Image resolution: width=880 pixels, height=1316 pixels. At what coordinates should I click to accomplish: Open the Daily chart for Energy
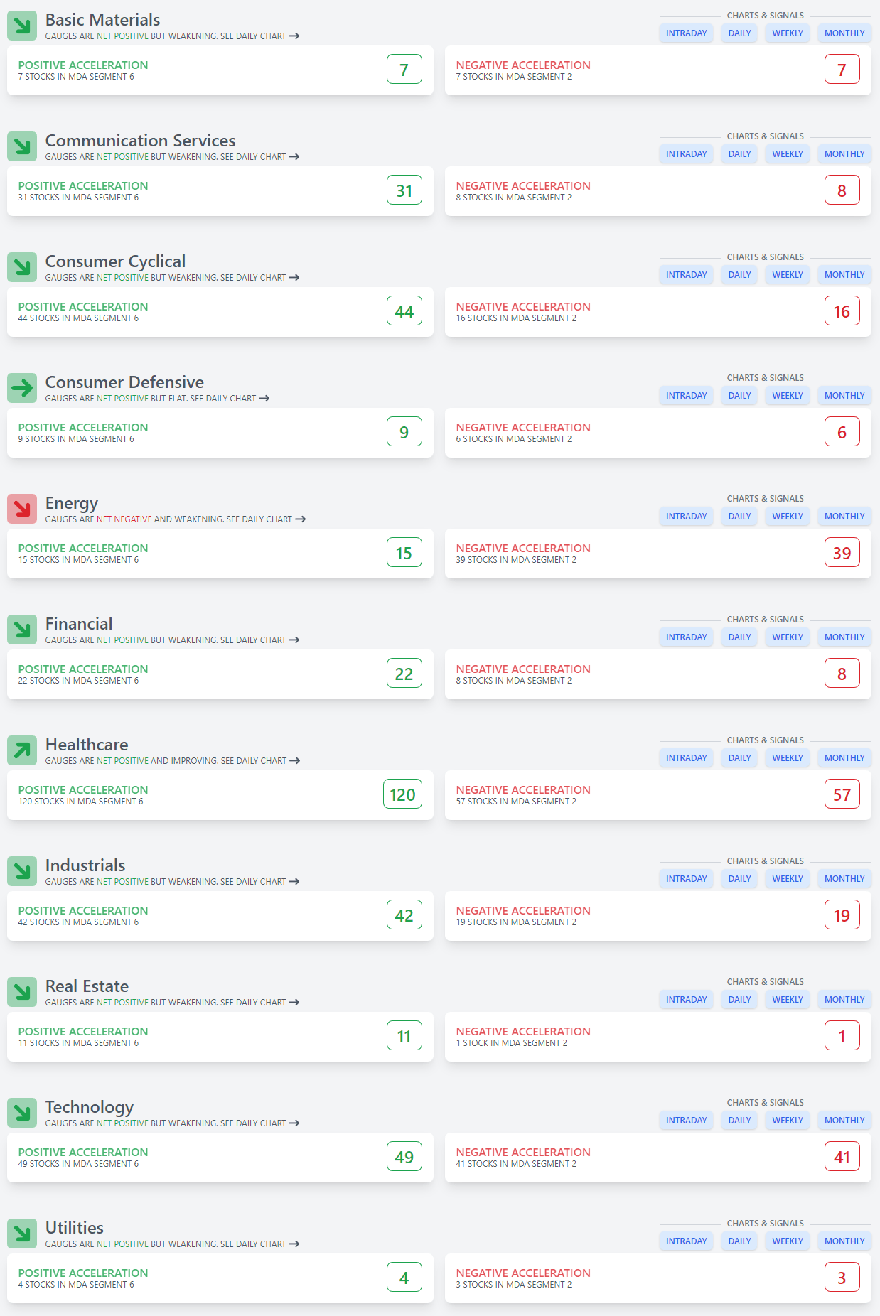(x=739, y=517)
